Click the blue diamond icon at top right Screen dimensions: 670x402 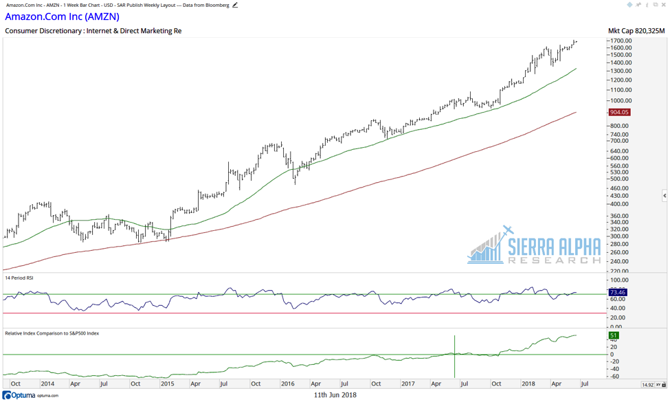(x=630, y=5)
